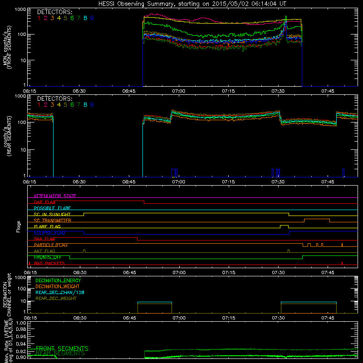
Task: Click the SC_TRANSMITTER raised pulse near 07:40
Action: 317,221
